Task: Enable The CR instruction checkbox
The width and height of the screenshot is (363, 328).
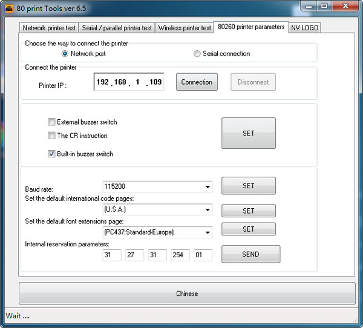Action: point(51,136)
